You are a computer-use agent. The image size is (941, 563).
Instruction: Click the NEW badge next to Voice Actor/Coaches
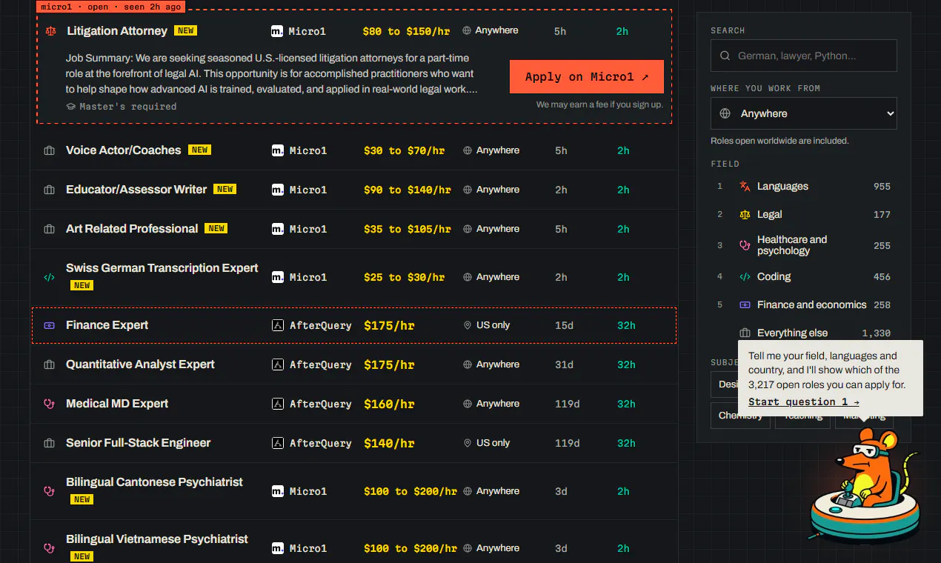(x=199, y=150)
